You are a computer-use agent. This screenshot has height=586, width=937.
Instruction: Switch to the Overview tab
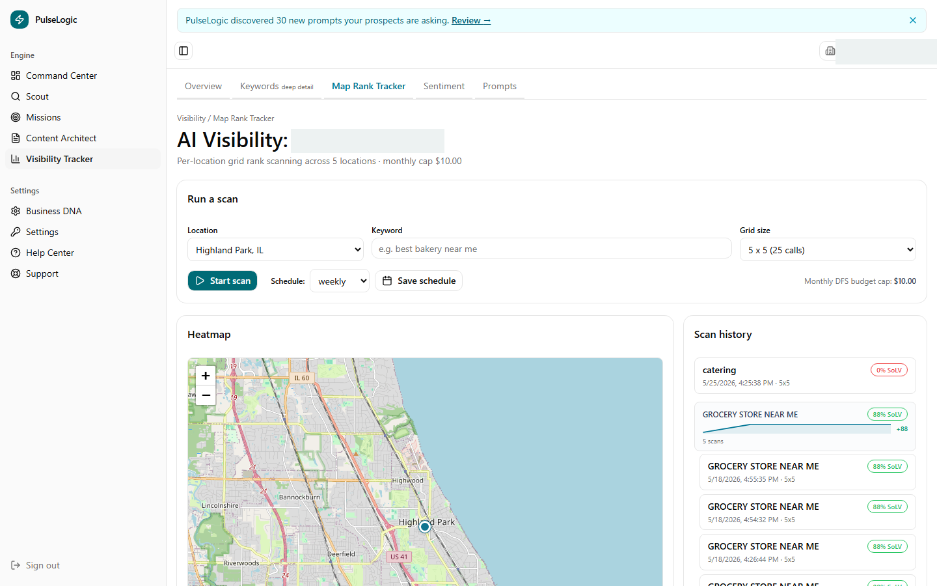tap(203, 86)
